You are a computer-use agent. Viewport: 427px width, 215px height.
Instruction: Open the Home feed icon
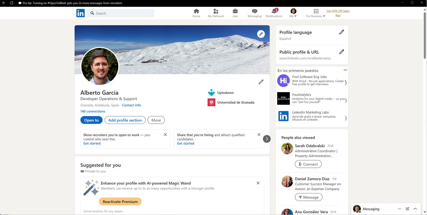coord(196,11)
